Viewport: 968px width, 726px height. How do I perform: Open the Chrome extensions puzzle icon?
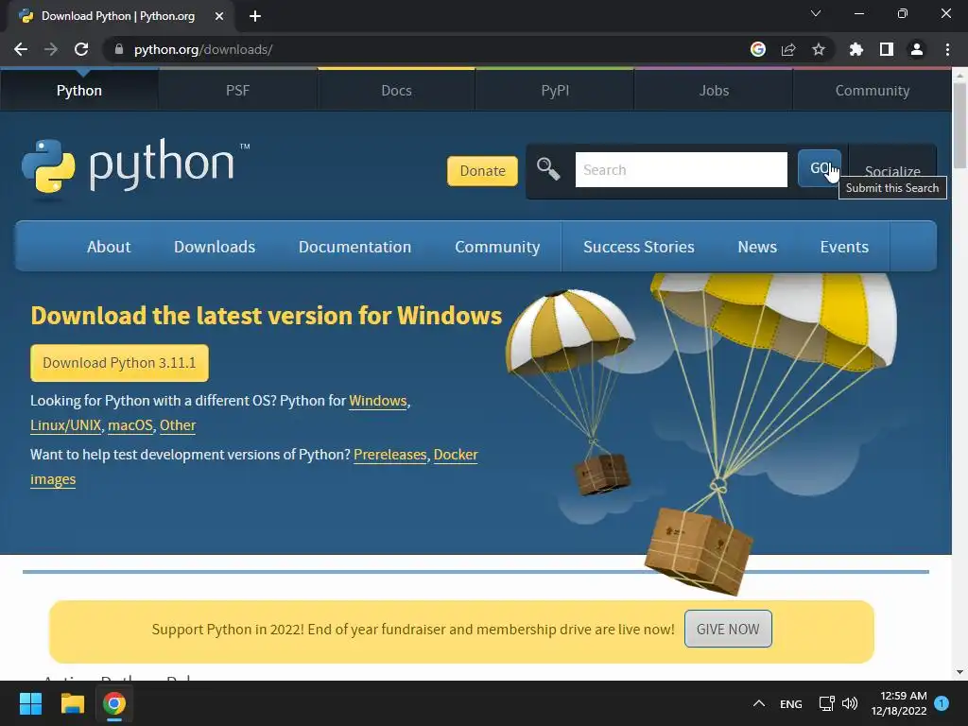pyautogui.click(x=856, y=49)
